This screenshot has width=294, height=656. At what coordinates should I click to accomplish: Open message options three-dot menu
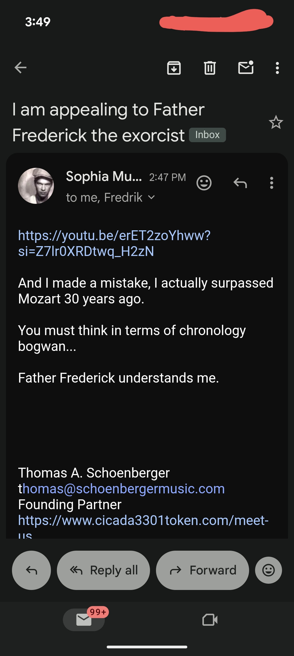click(271, 183)
